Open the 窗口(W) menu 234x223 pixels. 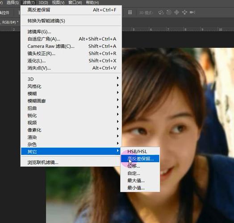(x=75, y=3)
